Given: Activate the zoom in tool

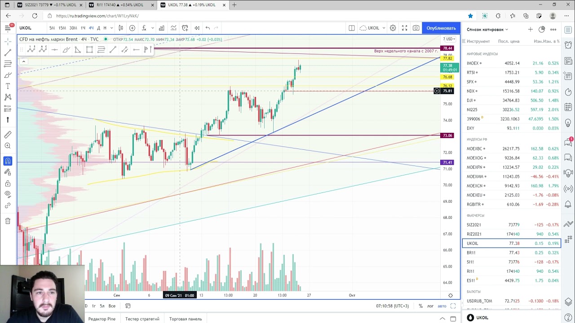Looking at the screenshot, I should tap(8, 146).
